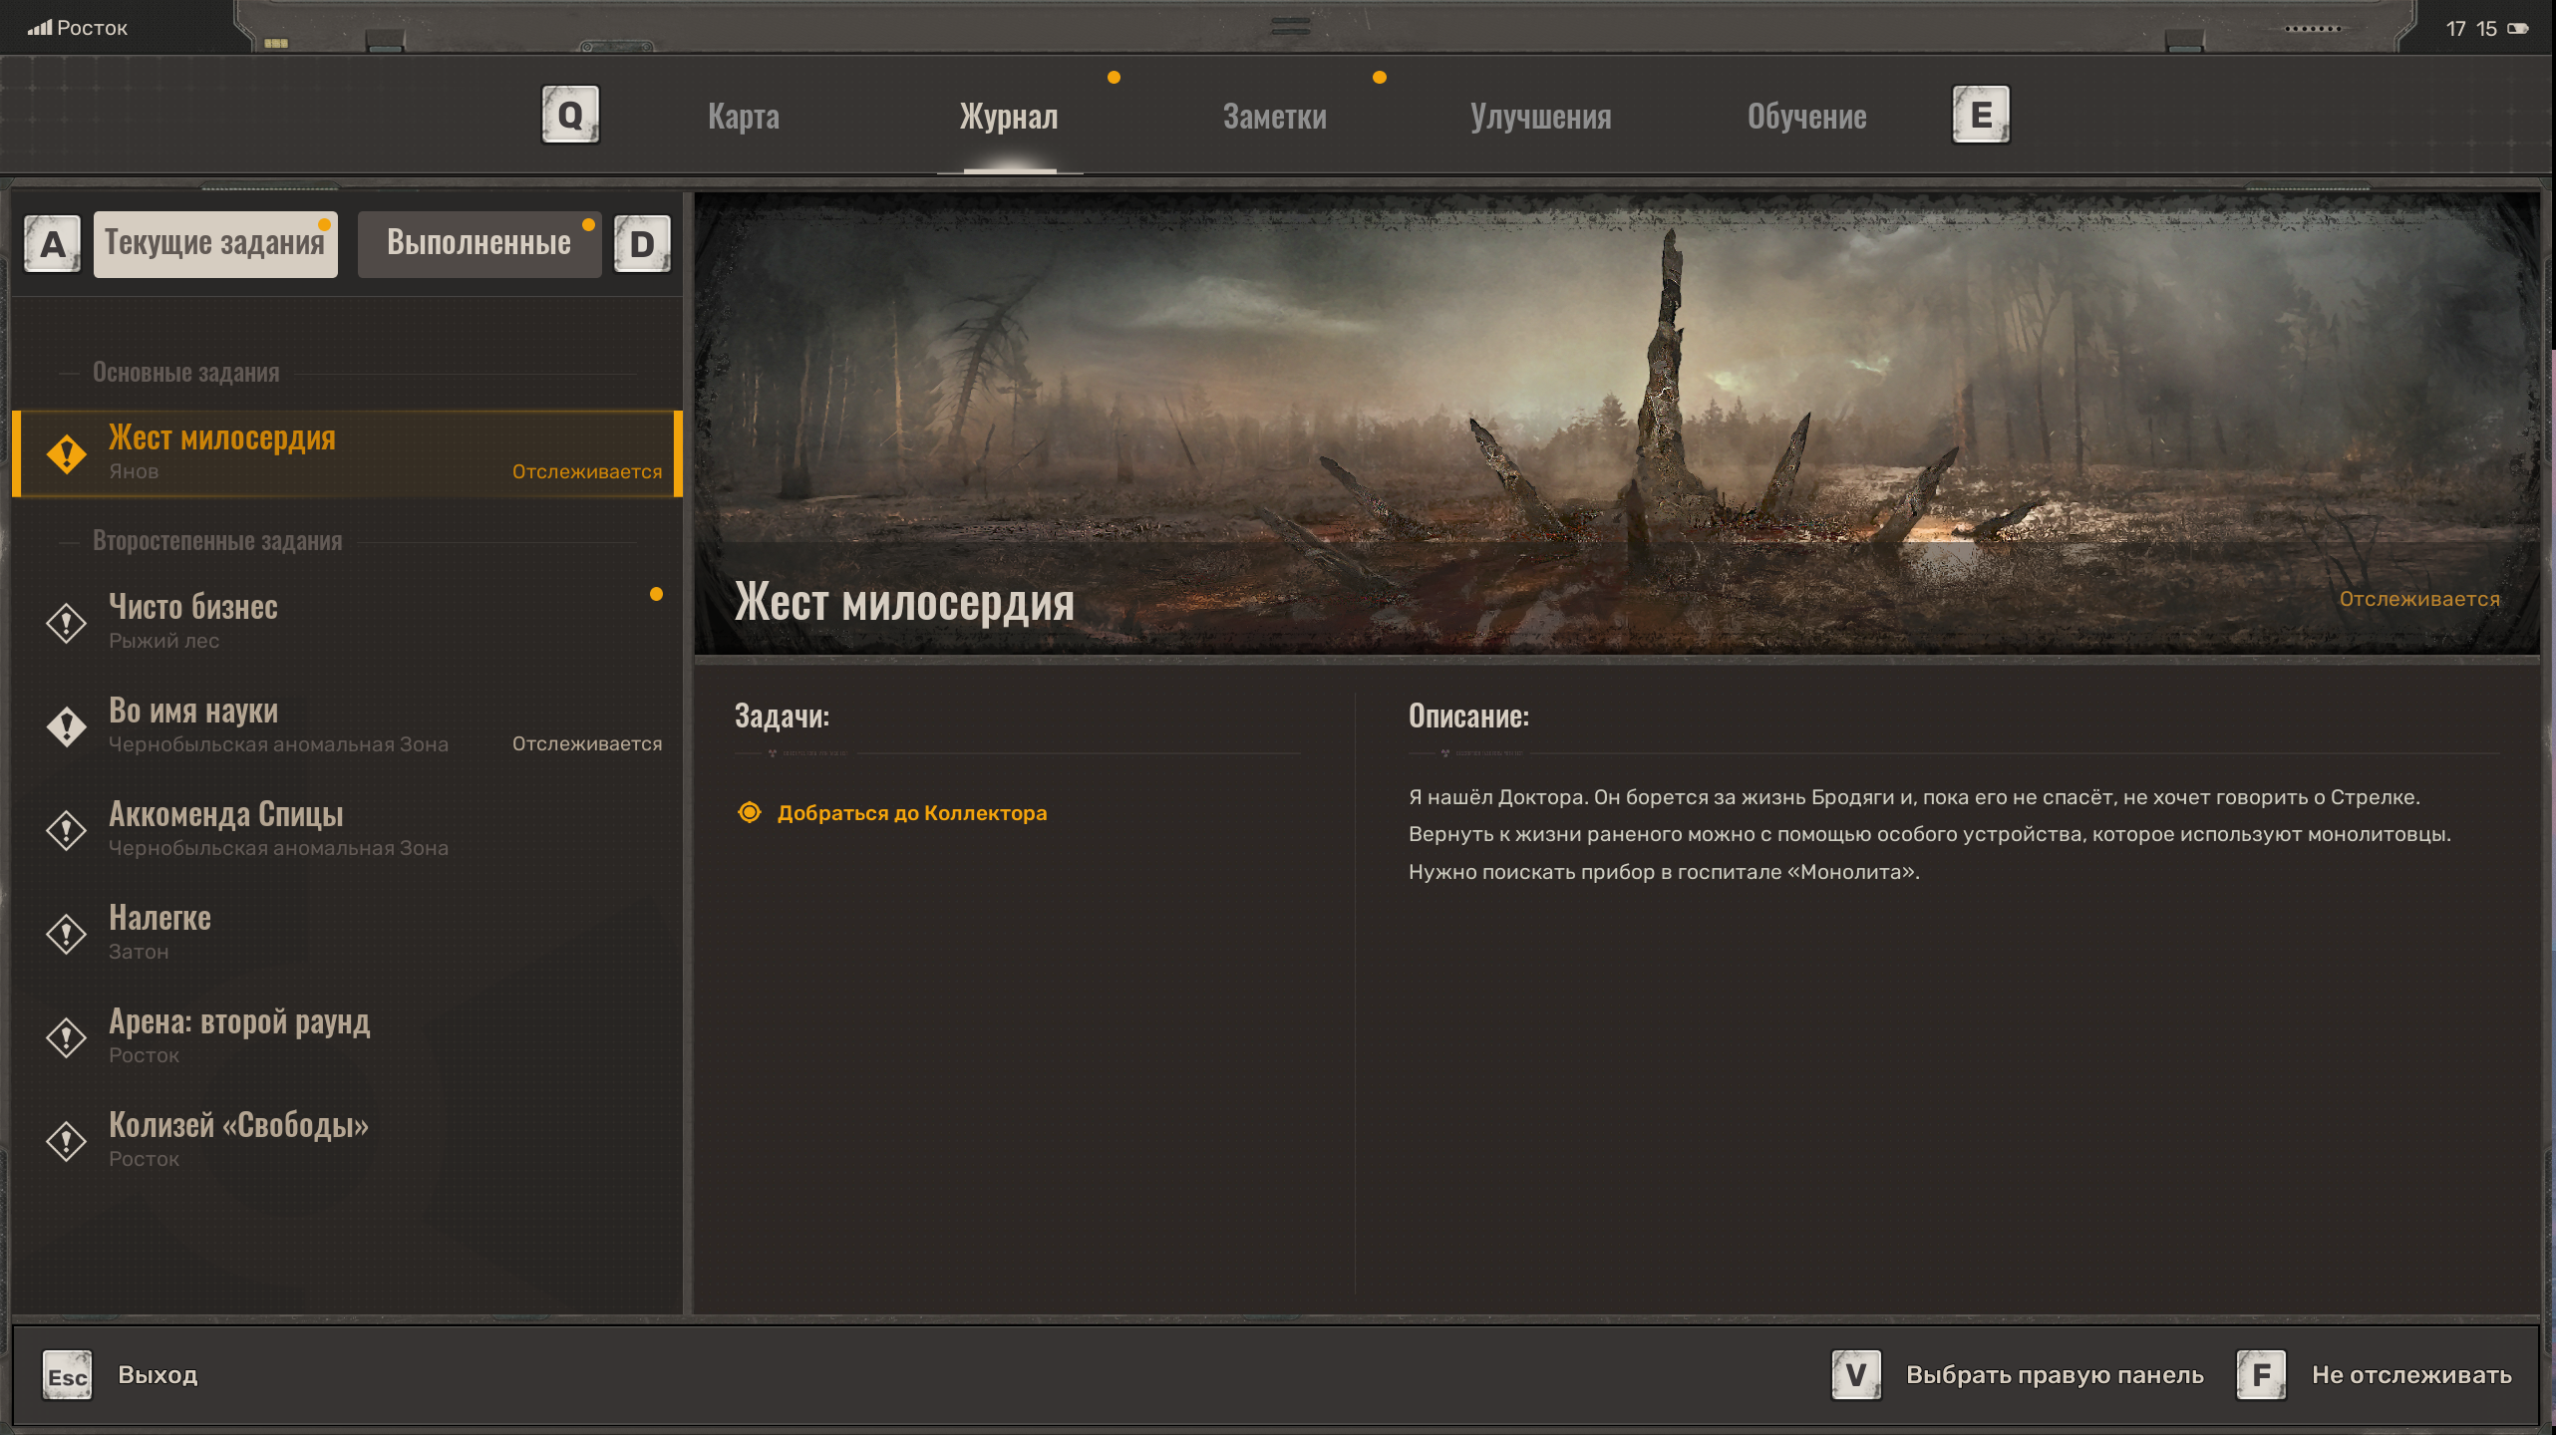Click the V key icon
The width and height of the screenshot is (2556, 1435).
(x=1856, y=1375)
